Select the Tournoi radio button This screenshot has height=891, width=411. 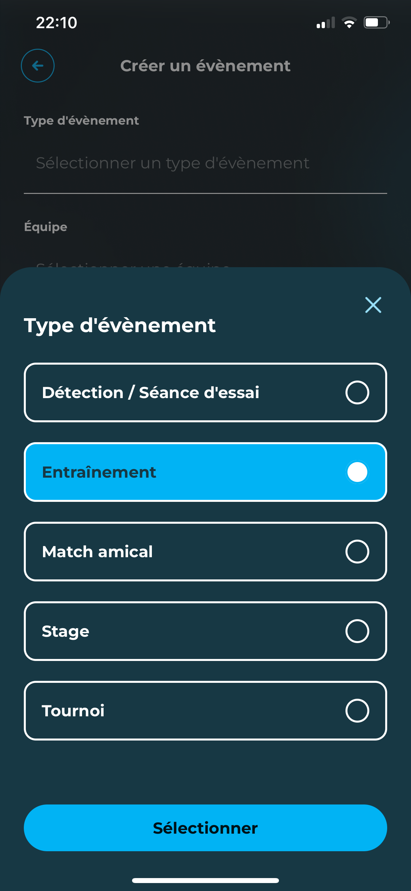pos(357,711)
